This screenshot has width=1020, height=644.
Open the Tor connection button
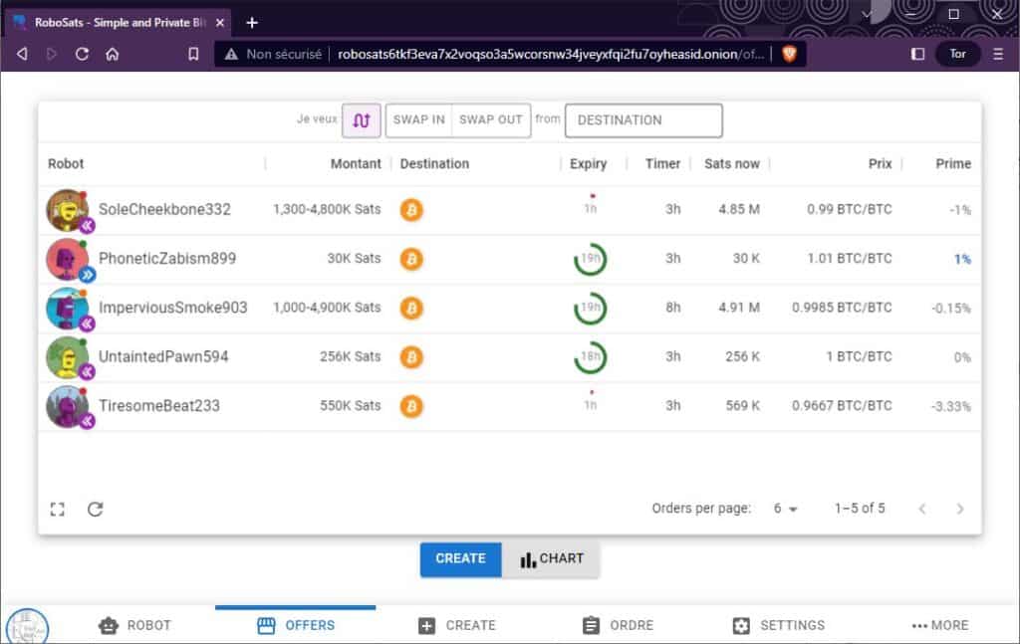coord(957,54)
